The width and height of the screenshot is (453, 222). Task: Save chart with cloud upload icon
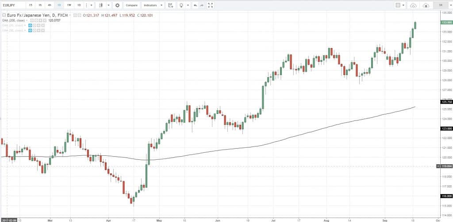point(426,5)
